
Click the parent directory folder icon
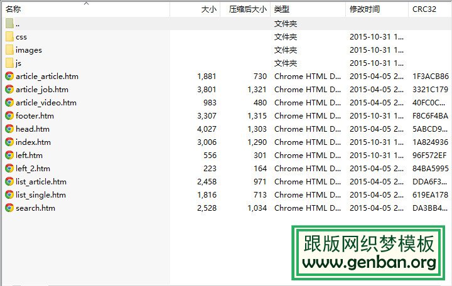click(x=9, y=24)
